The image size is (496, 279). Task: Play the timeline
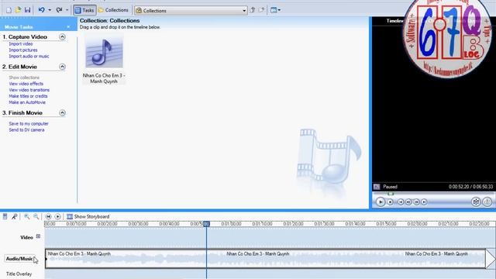pos(57,217)
